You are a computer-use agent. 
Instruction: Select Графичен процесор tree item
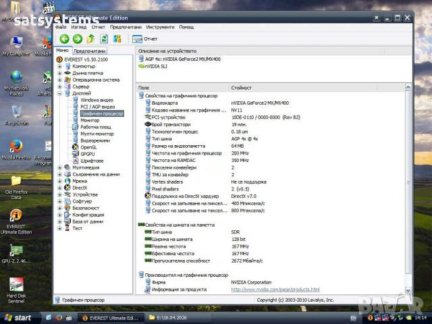click(x=102, y=113)
